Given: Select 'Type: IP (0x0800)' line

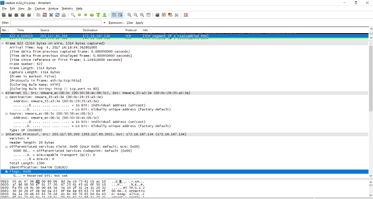Looking at the screenshot, I should [26, 130].
